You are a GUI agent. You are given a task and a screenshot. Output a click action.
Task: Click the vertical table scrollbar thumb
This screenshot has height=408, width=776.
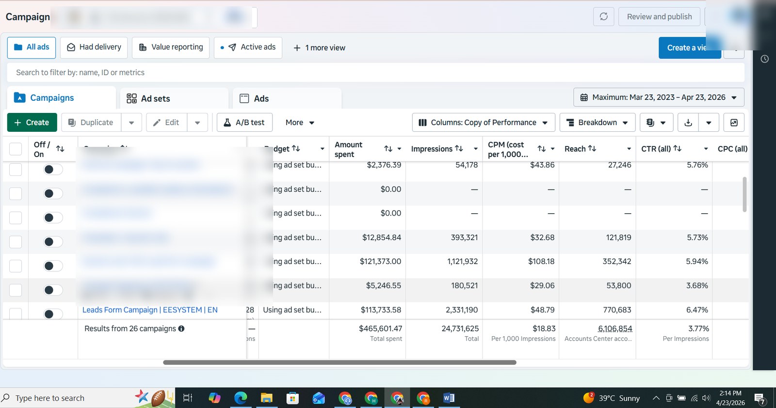(x=744, y=194)
